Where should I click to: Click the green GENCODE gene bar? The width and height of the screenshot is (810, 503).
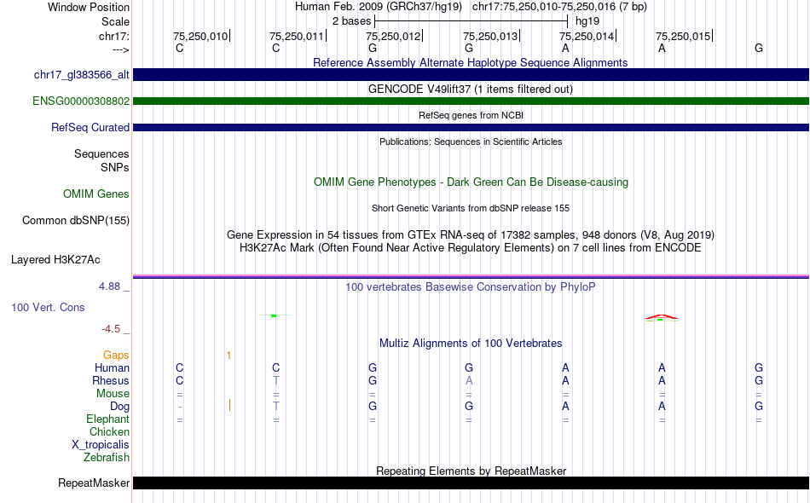pos(471,101)
